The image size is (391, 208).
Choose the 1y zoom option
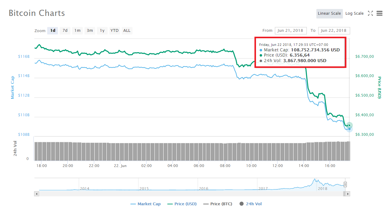click(x=102, y=31)
